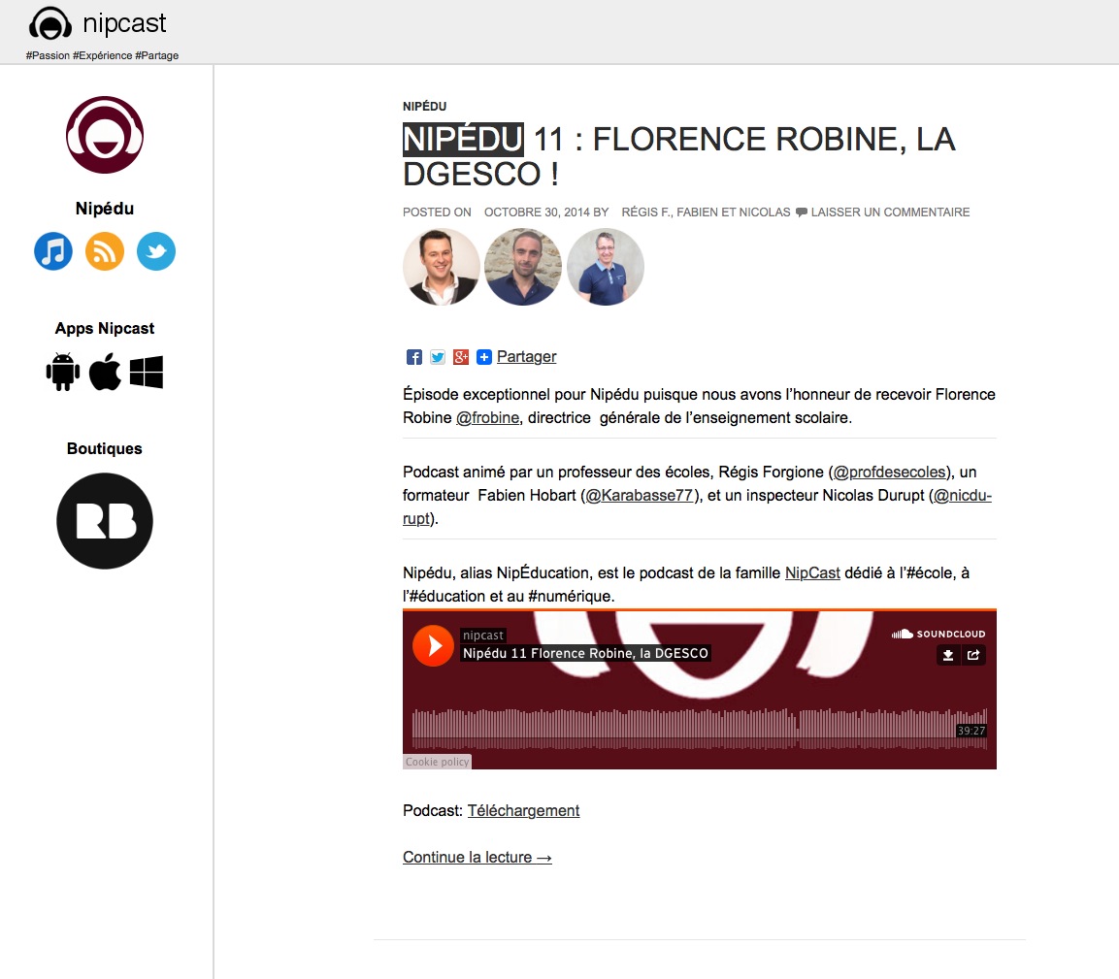Open the Android app icon
Screen dimensions: 1119x979
pos(63,373)
